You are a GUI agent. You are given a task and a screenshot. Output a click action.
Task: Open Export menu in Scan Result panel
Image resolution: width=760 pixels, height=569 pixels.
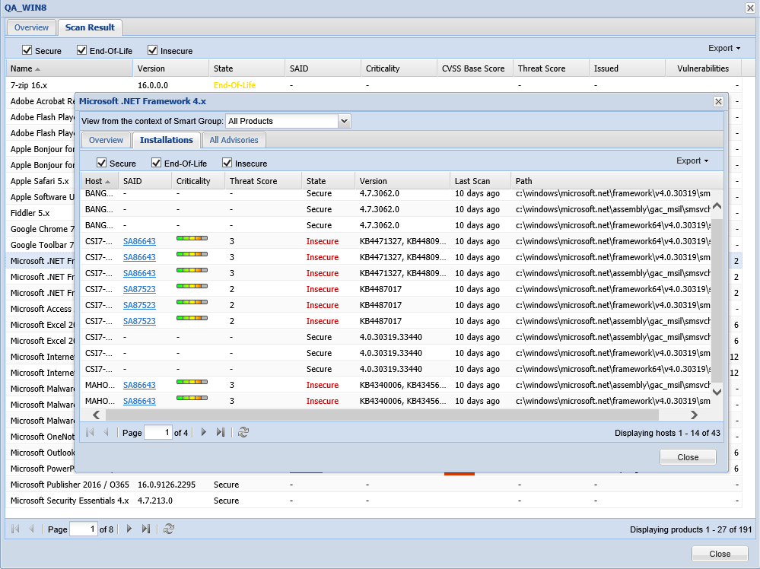click(x=723, y=48)
